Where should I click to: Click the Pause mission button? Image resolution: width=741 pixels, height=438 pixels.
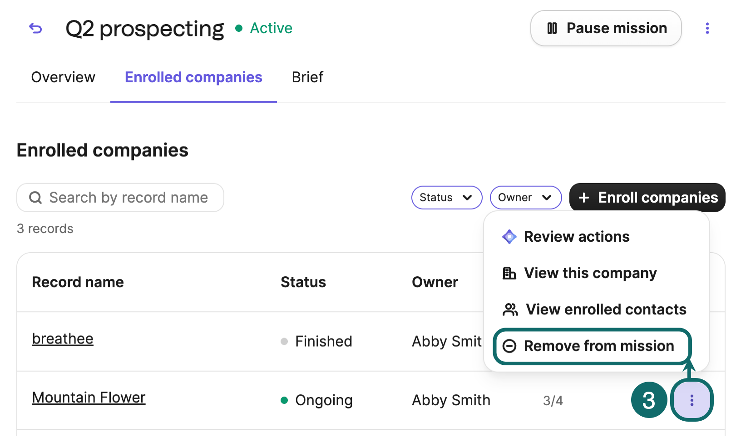click(x=606, y=28)
